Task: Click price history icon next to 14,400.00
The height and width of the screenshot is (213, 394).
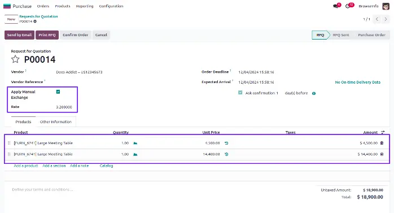Action: tap(226, 154)
